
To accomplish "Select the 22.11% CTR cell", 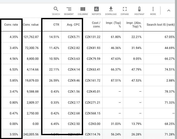I will (54, 69).
